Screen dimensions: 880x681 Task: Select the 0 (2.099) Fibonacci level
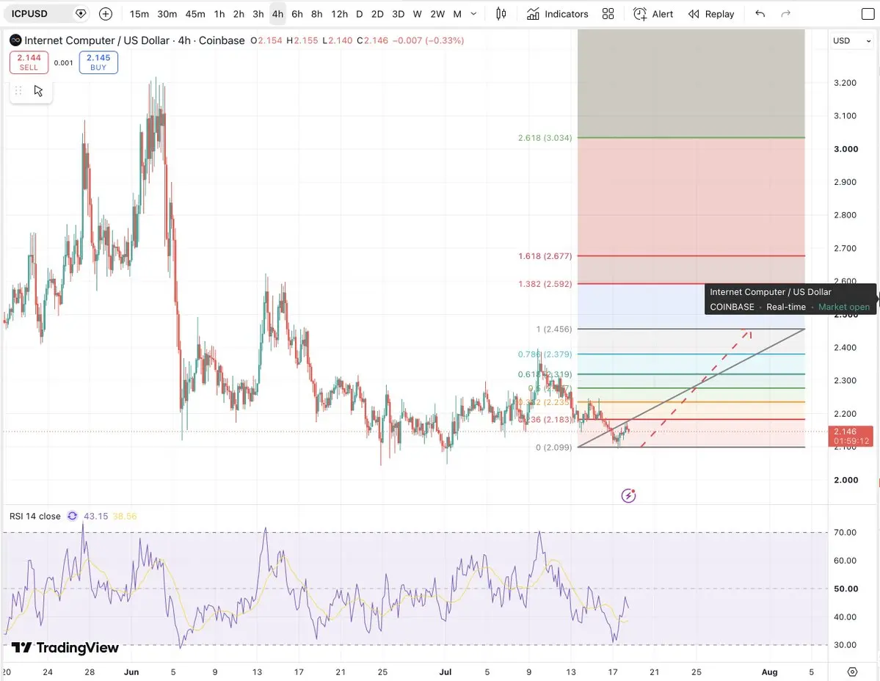click(x=554, y=448)
